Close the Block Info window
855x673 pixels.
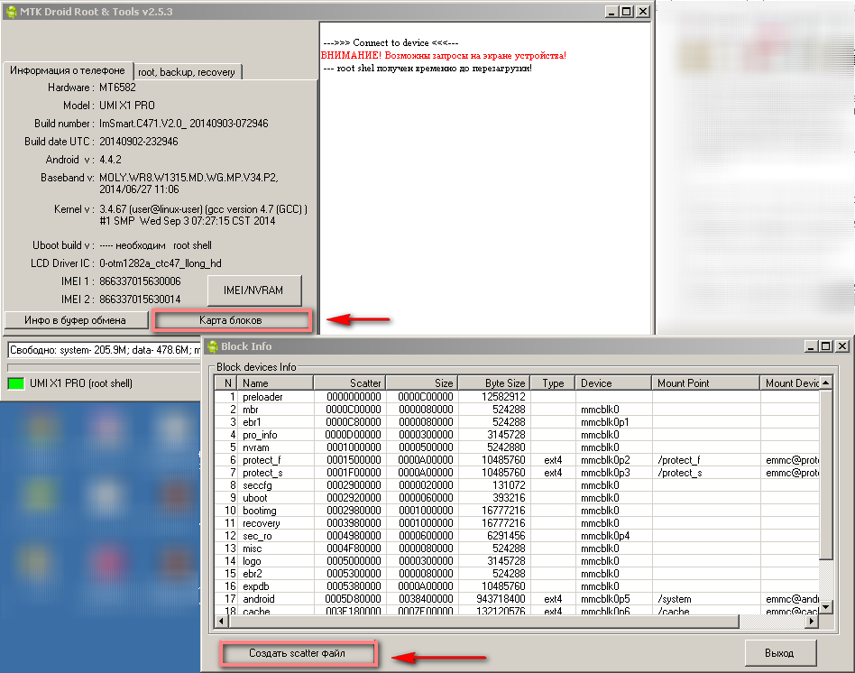pos(841,346)
